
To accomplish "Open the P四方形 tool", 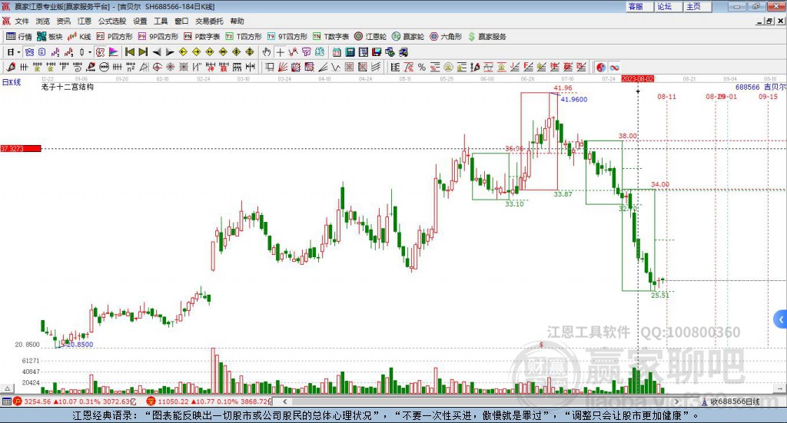I will 115,37.
